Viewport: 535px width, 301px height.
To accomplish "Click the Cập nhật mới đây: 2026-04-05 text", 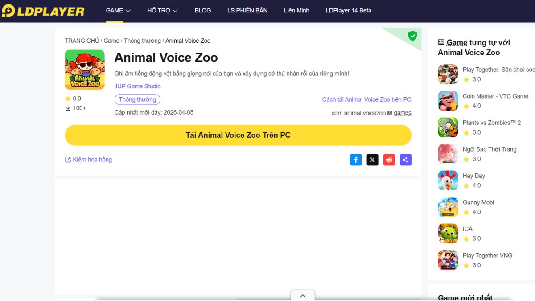I will pos(154,112).
